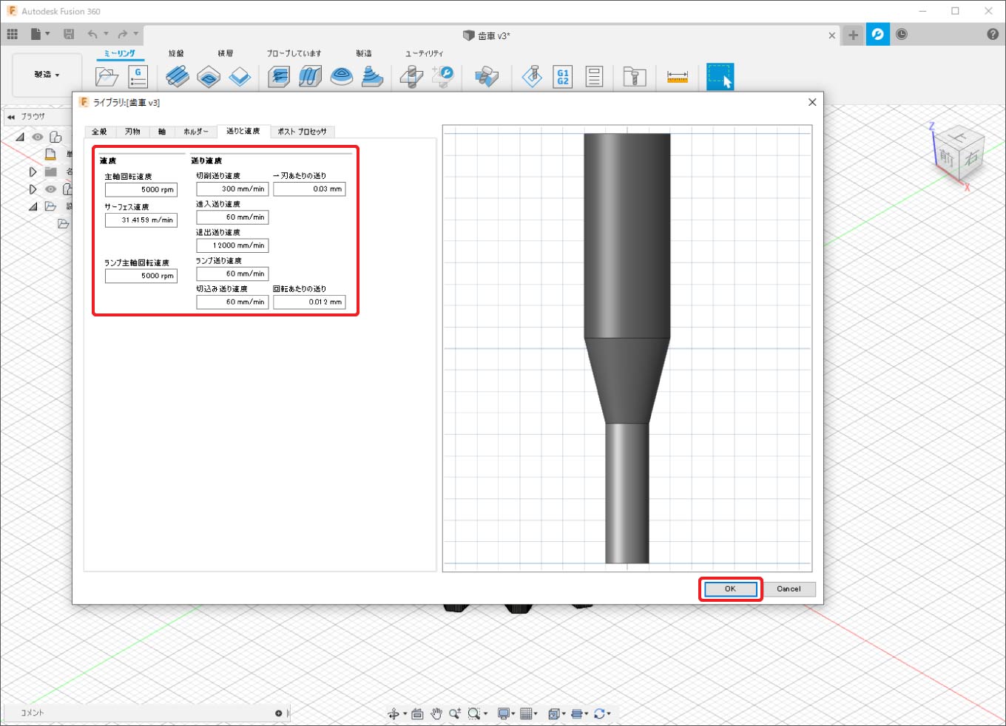Select the Measure ruler tool

tap(677, 76)
